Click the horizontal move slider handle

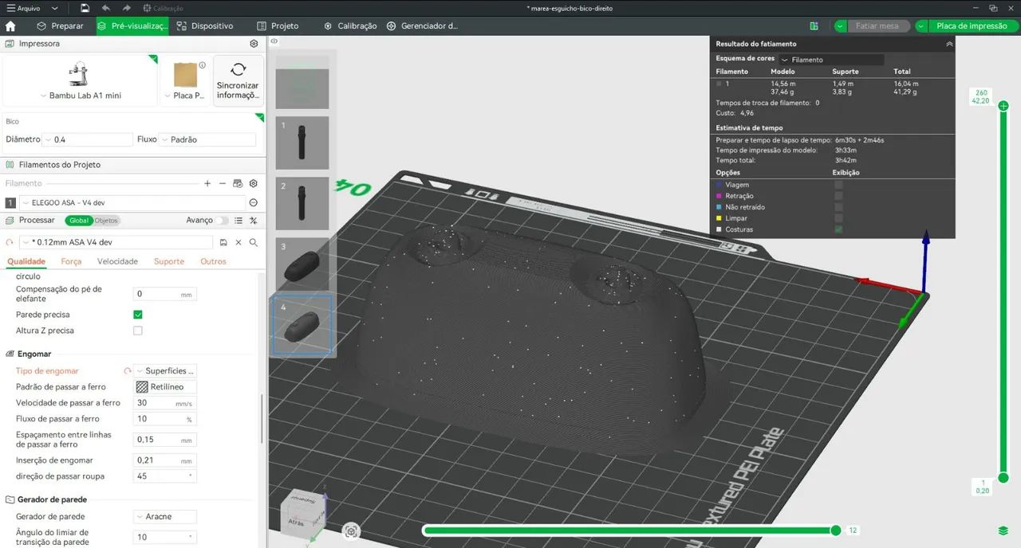835,530
